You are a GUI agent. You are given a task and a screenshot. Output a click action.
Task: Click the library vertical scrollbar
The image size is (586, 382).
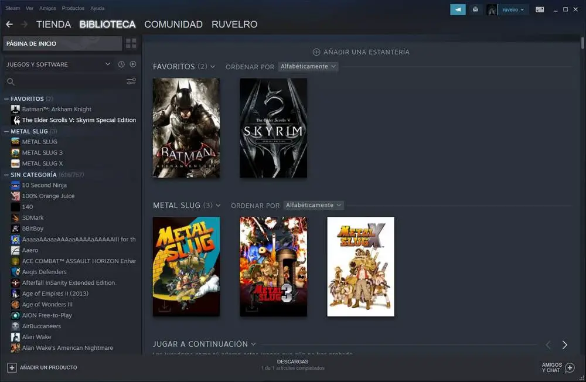pos(582,43)
